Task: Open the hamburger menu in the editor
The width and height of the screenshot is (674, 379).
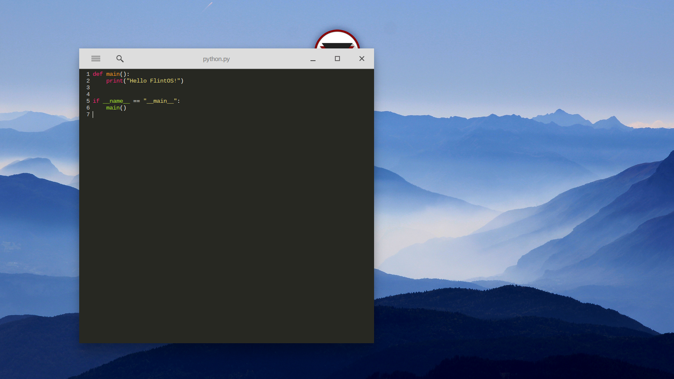Action: (x=96, y=59)
